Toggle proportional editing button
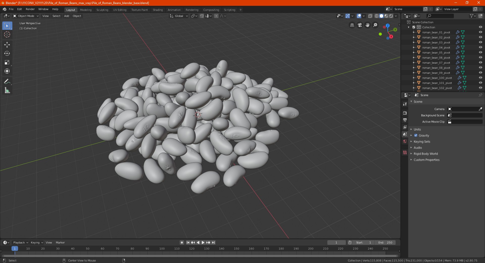Screen dimensions: 485x263 [216, 16]
